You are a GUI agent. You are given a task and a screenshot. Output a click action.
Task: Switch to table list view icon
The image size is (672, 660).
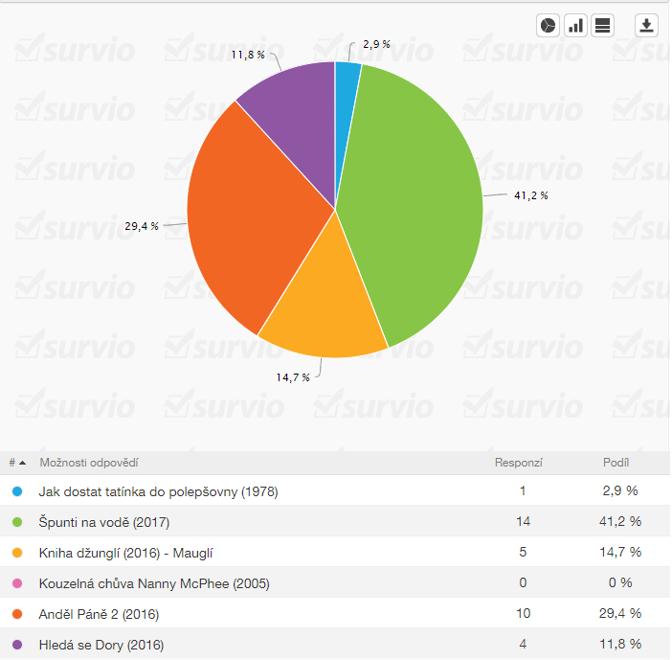tap(602, 26)
